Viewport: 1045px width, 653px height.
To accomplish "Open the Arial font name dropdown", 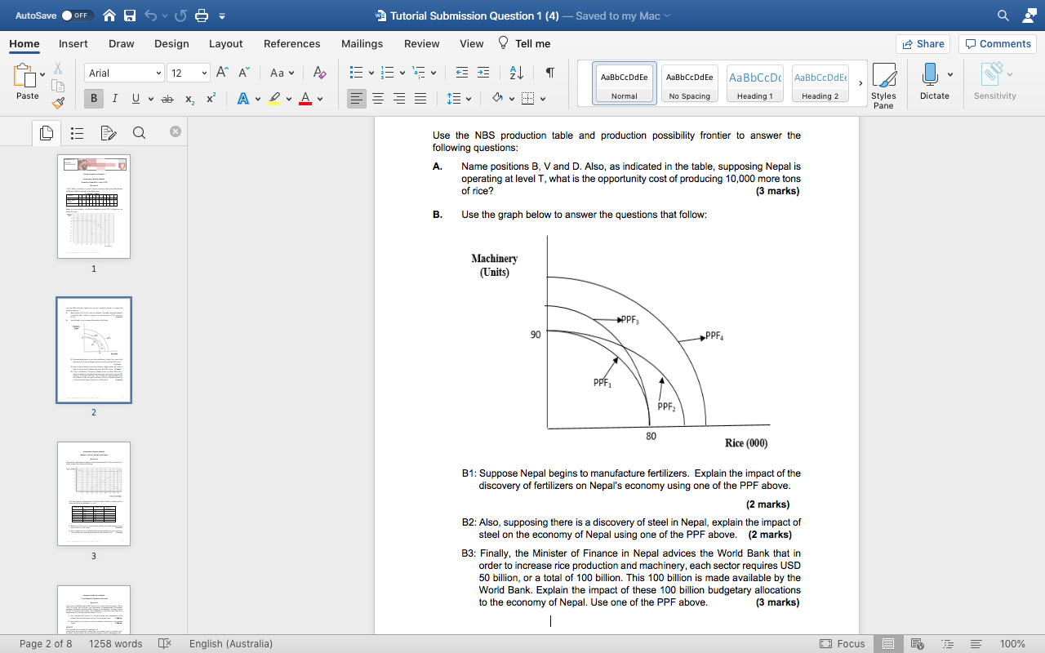I will (x=158, y=73).
